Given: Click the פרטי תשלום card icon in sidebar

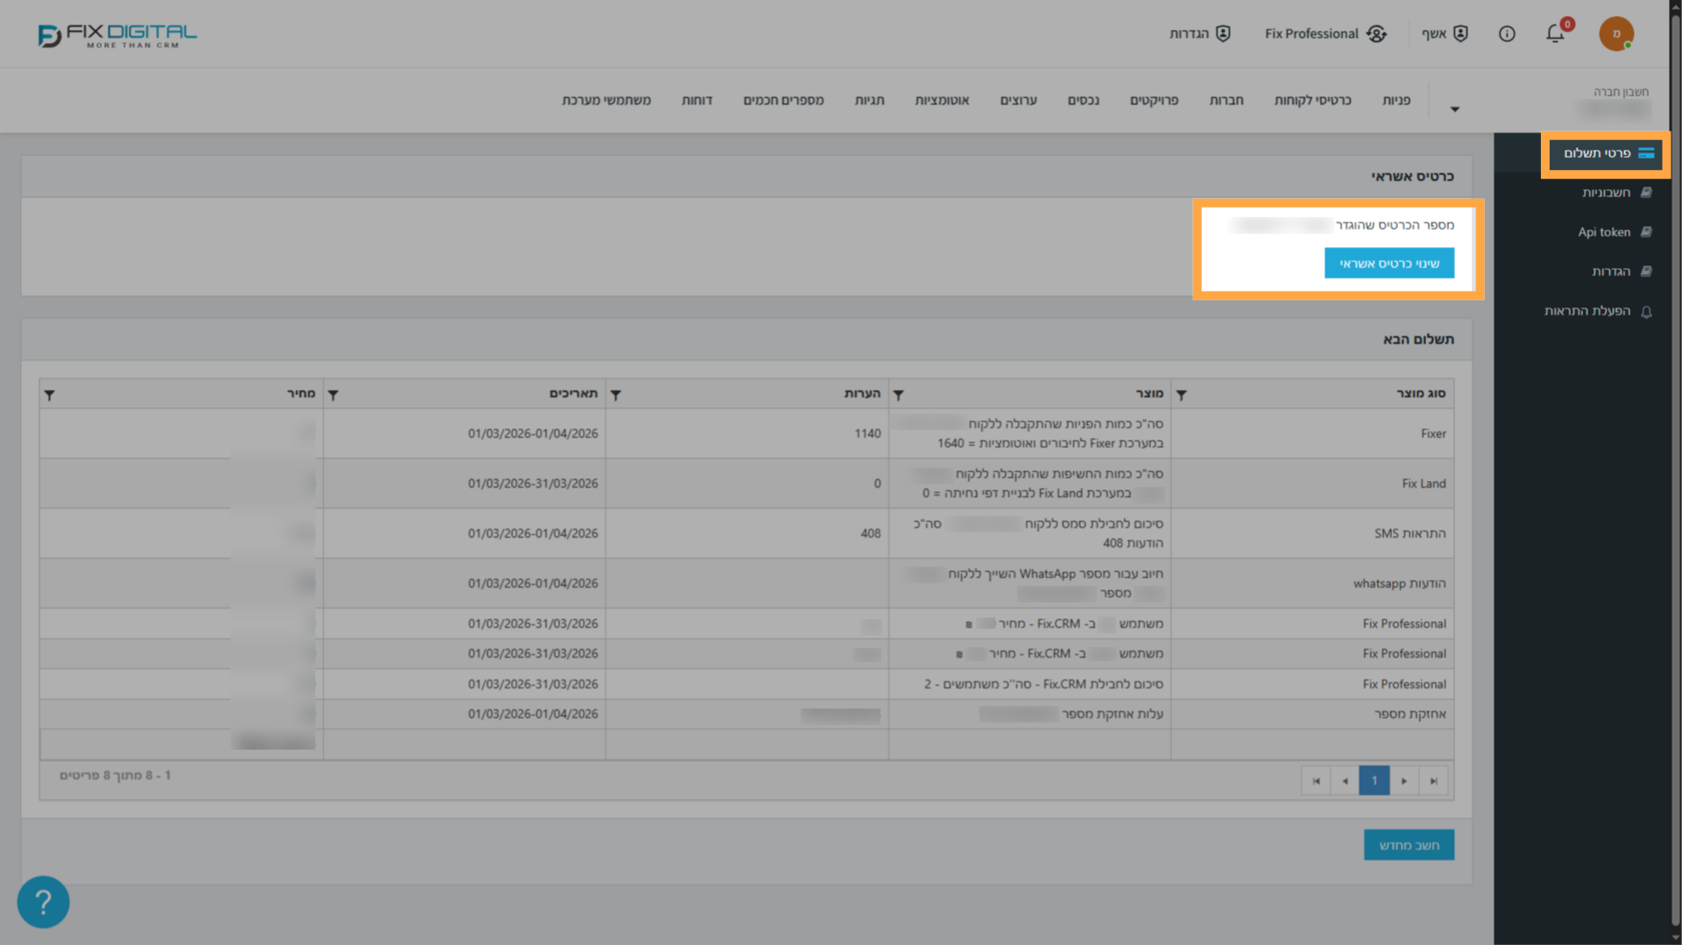Looking at the screenshot, I should click(1646, 153).
